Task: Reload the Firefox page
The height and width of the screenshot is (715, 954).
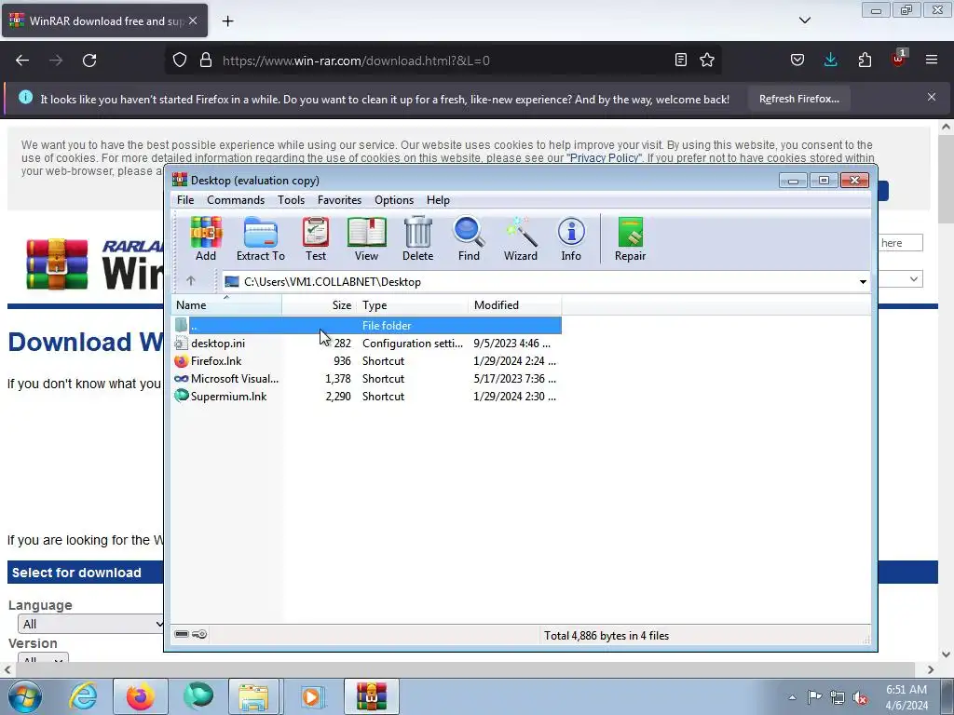Action: tap(89, 61)
